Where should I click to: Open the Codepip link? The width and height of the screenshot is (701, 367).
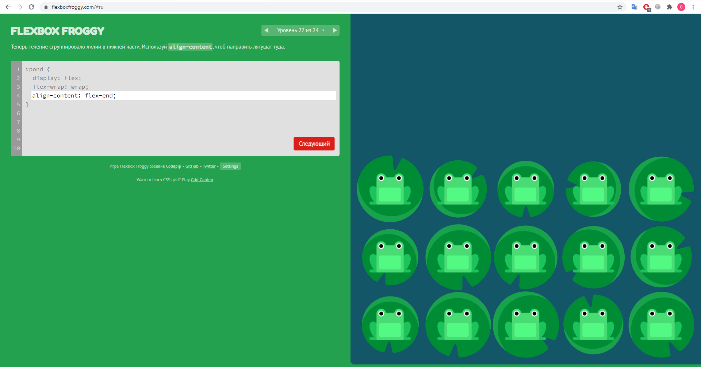[173, 166]
